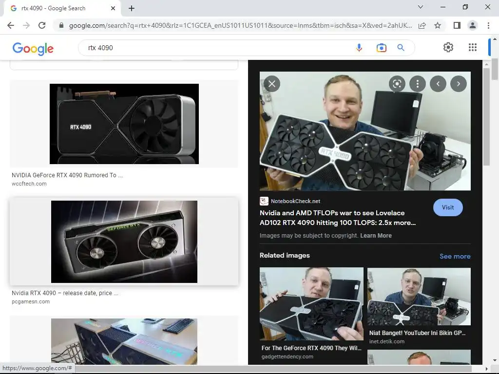This screenshot has height=374, width=499.
Task: Select the rtx 4090 - Google Search tab
Action: [62, 8]
